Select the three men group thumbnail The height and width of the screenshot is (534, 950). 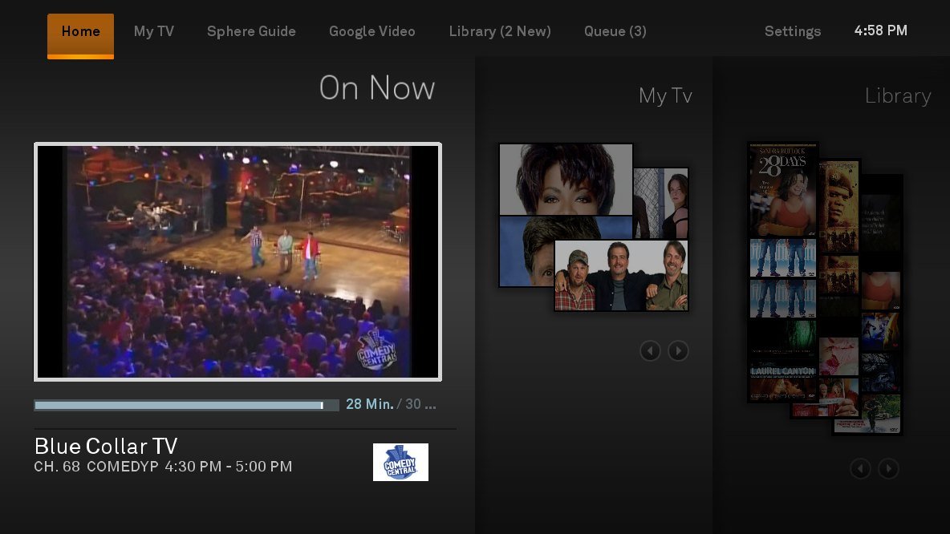[x=621, y=276]
